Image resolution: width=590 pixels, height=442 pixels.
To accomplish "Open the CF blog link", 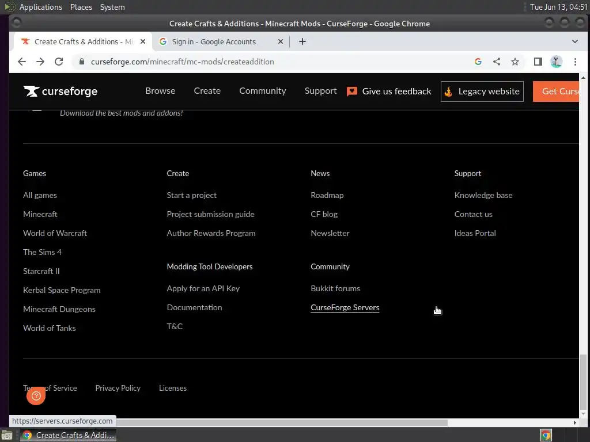I will click(x=324, y=214).
